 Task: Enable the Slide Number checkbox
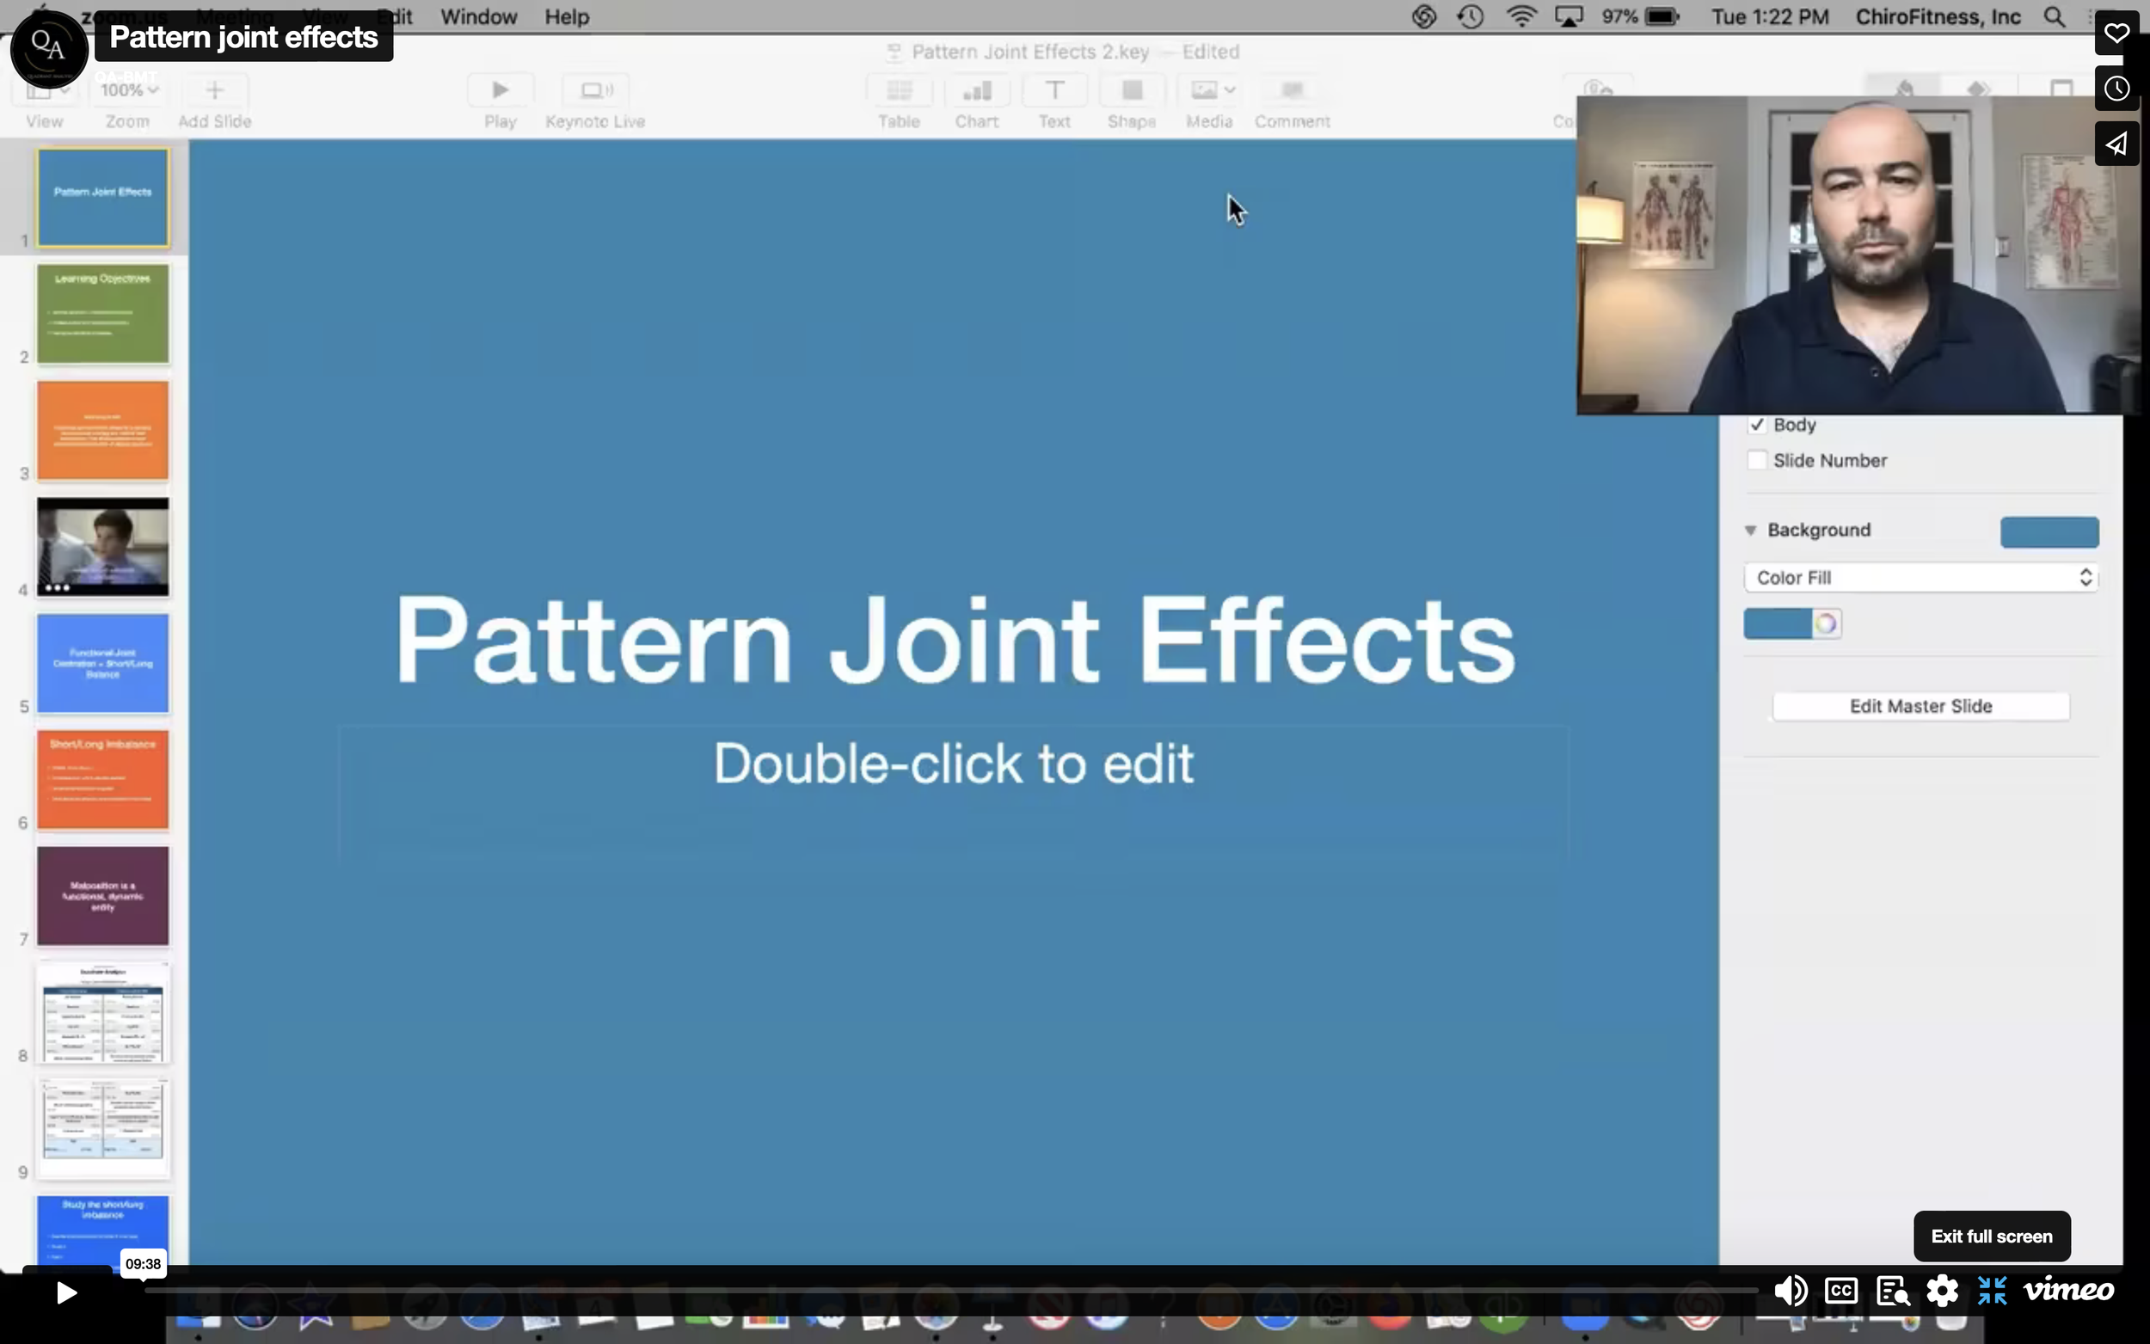(x=1756, y=460)
